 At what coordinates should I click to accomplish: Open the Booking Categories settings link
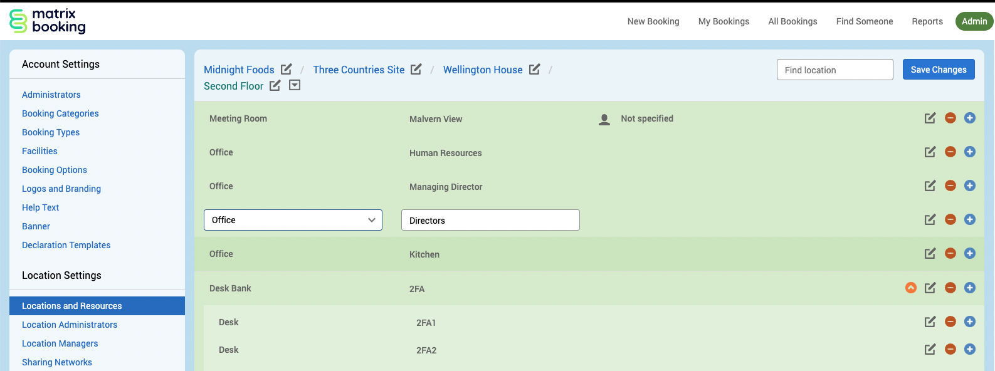tap(60, 113)
